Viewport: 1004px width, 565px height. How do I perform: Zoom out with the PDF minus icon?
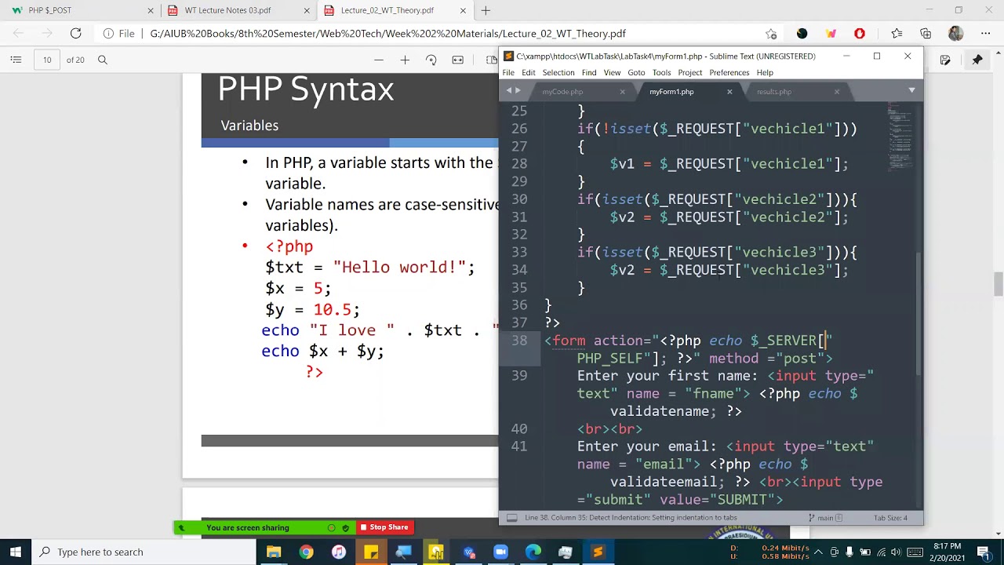pos(379,60)
